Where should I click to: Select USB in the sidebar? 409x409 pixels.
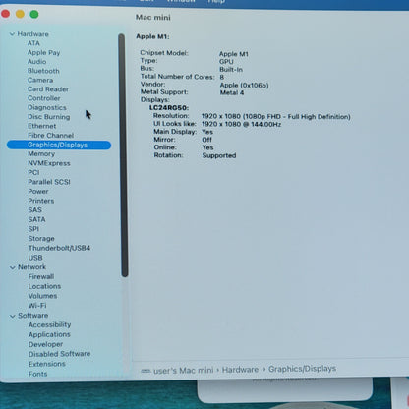(35, 258)
